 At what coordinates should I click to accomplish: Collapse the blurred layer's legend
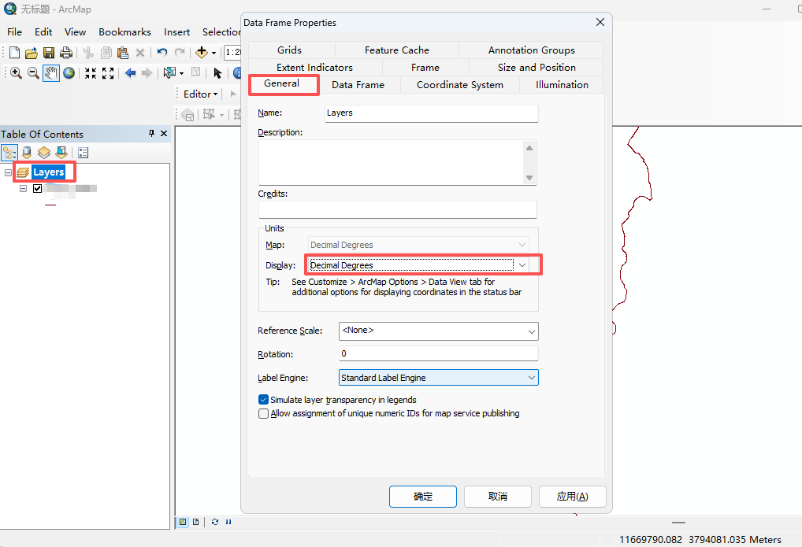click(x=23, y=189)
